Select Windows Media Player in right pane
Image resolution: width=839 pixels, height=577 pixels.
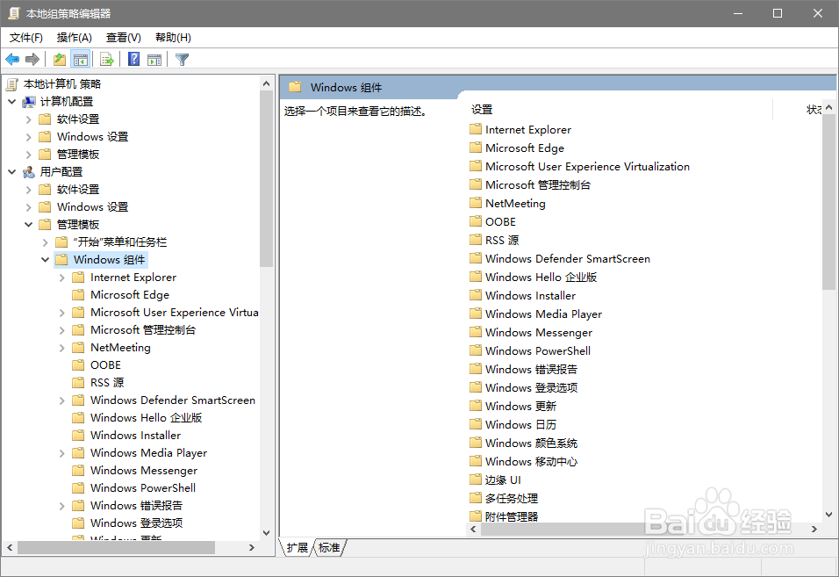[x=543, y=314]
